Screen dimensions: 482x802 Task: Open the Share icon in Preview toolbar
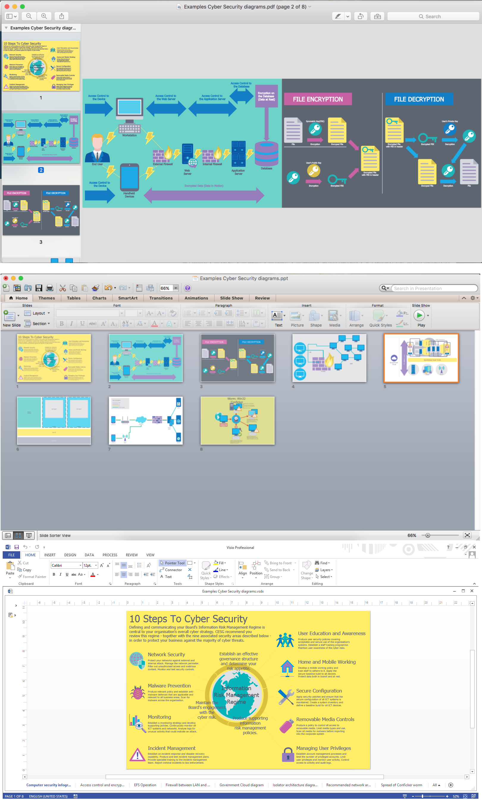point(61,16)
